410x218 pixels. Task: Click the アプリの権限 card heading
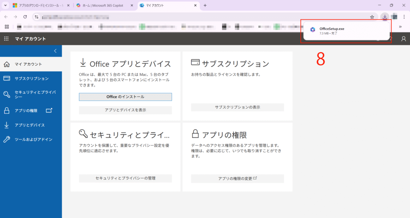coord(224,135)
